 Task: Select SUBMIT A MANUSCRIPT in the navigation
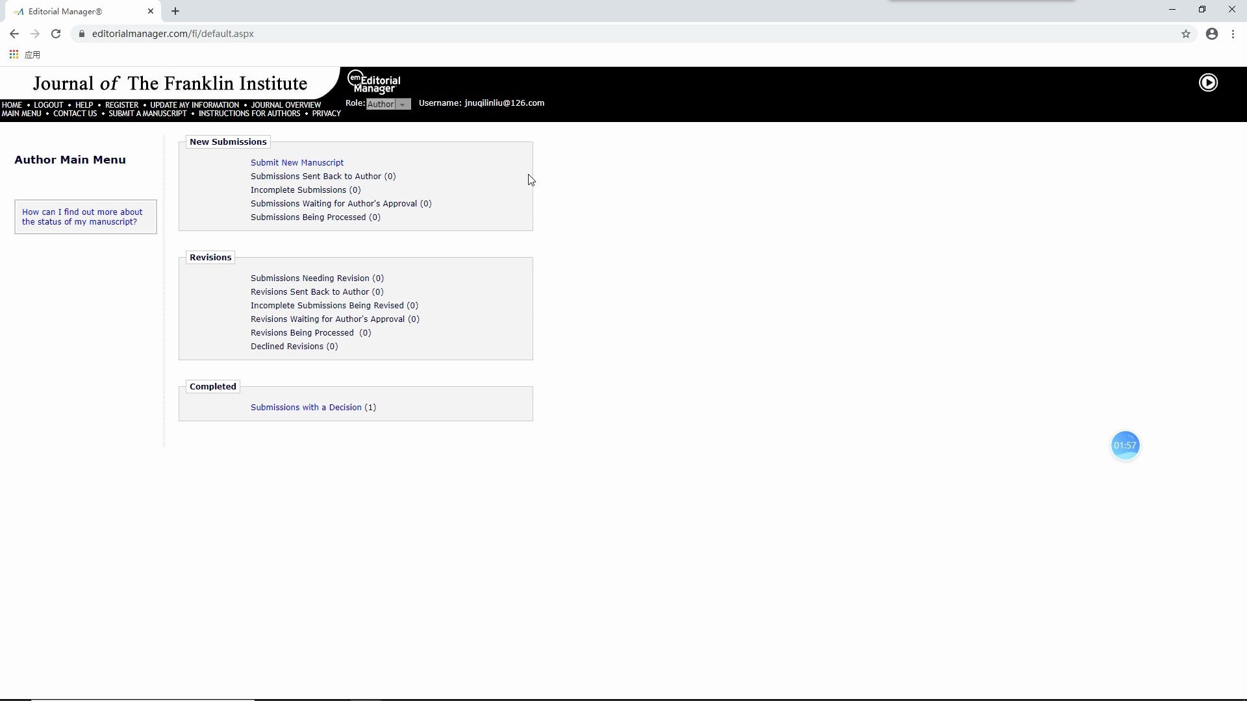coord(147,114)
